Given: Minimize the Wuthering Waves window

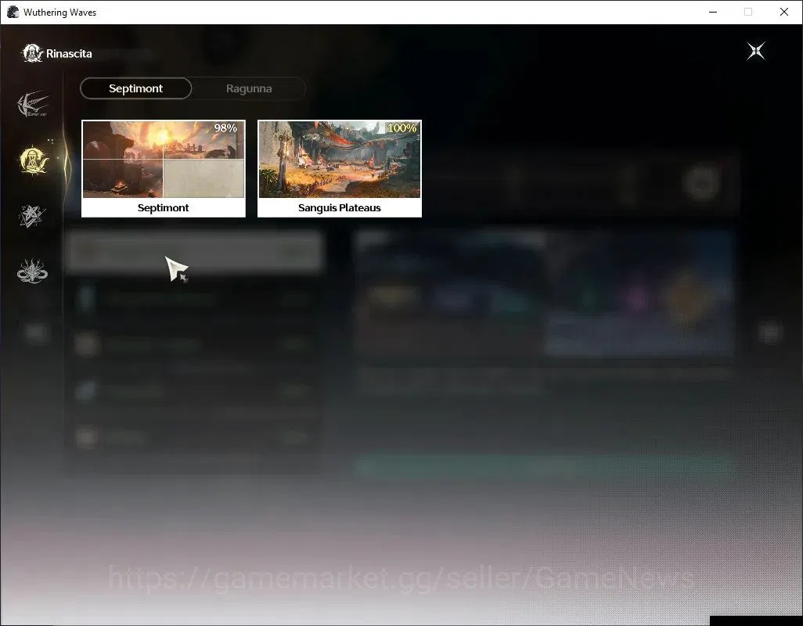Looking at the screenshot, I should tap(713, 12).
